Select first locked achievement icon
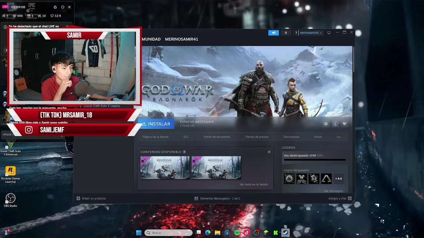The width and height of the screenshot is (424, 238). point(289,179)
